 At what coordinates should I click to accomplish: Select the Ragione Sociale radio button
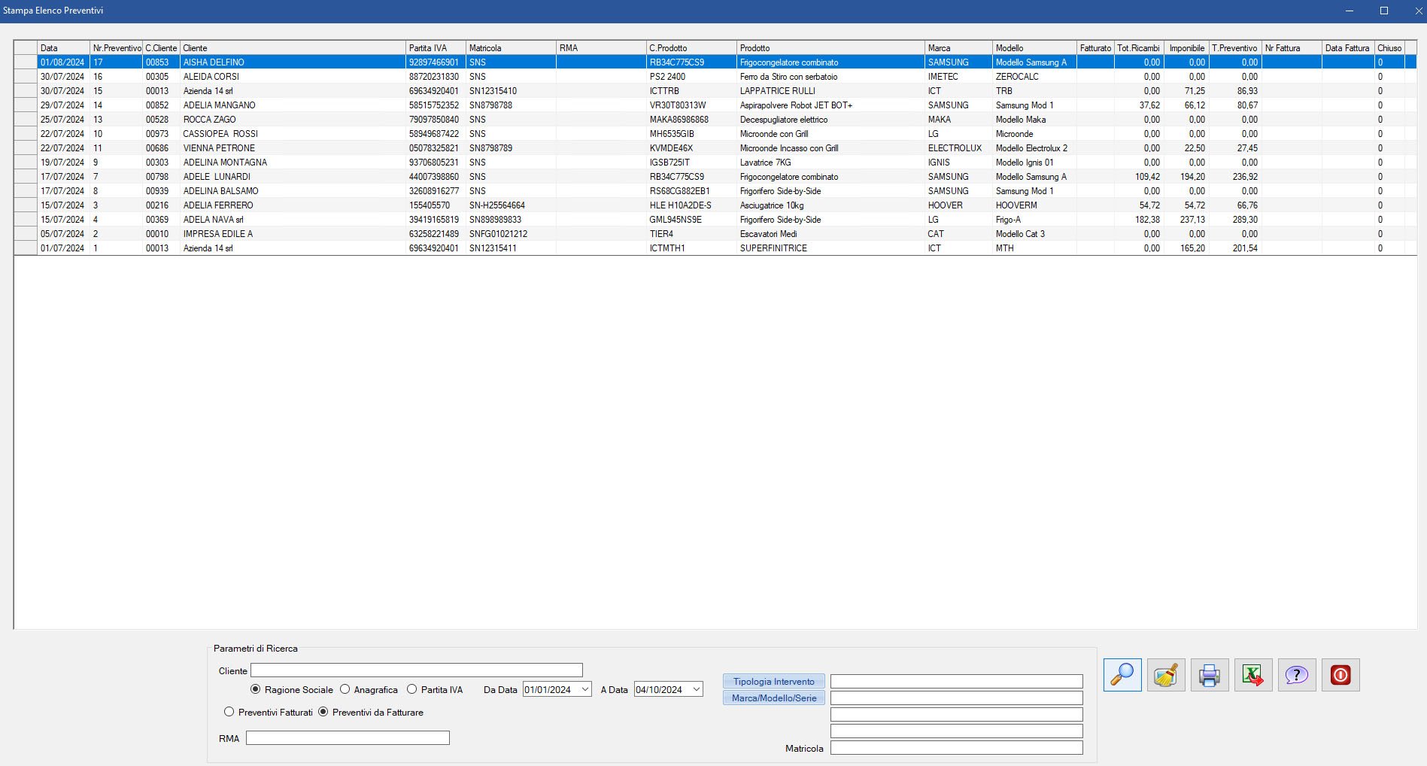[x=256, y=689]
